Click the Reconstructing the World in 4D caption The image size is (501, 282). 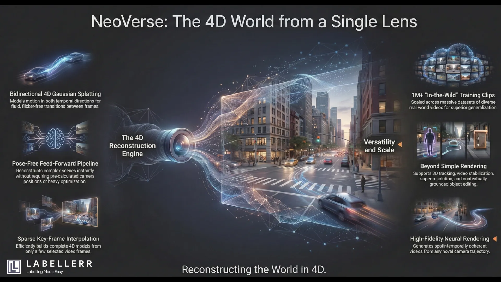(254, 269)
